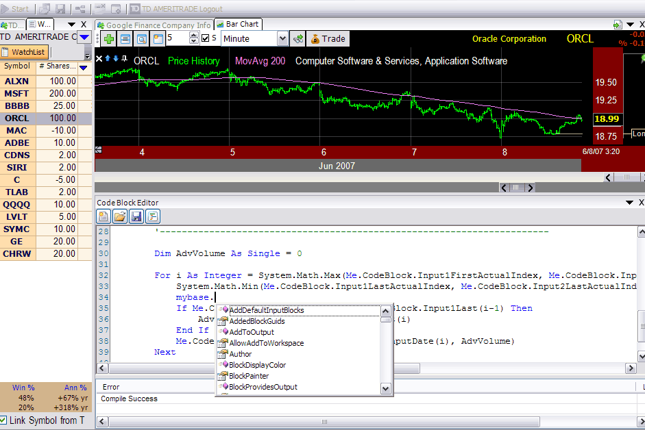Screen dimensions: 645x430
Task: Click autocomplete list scroll down arrow
Action: pyautogui.click(x=385, y=388)
